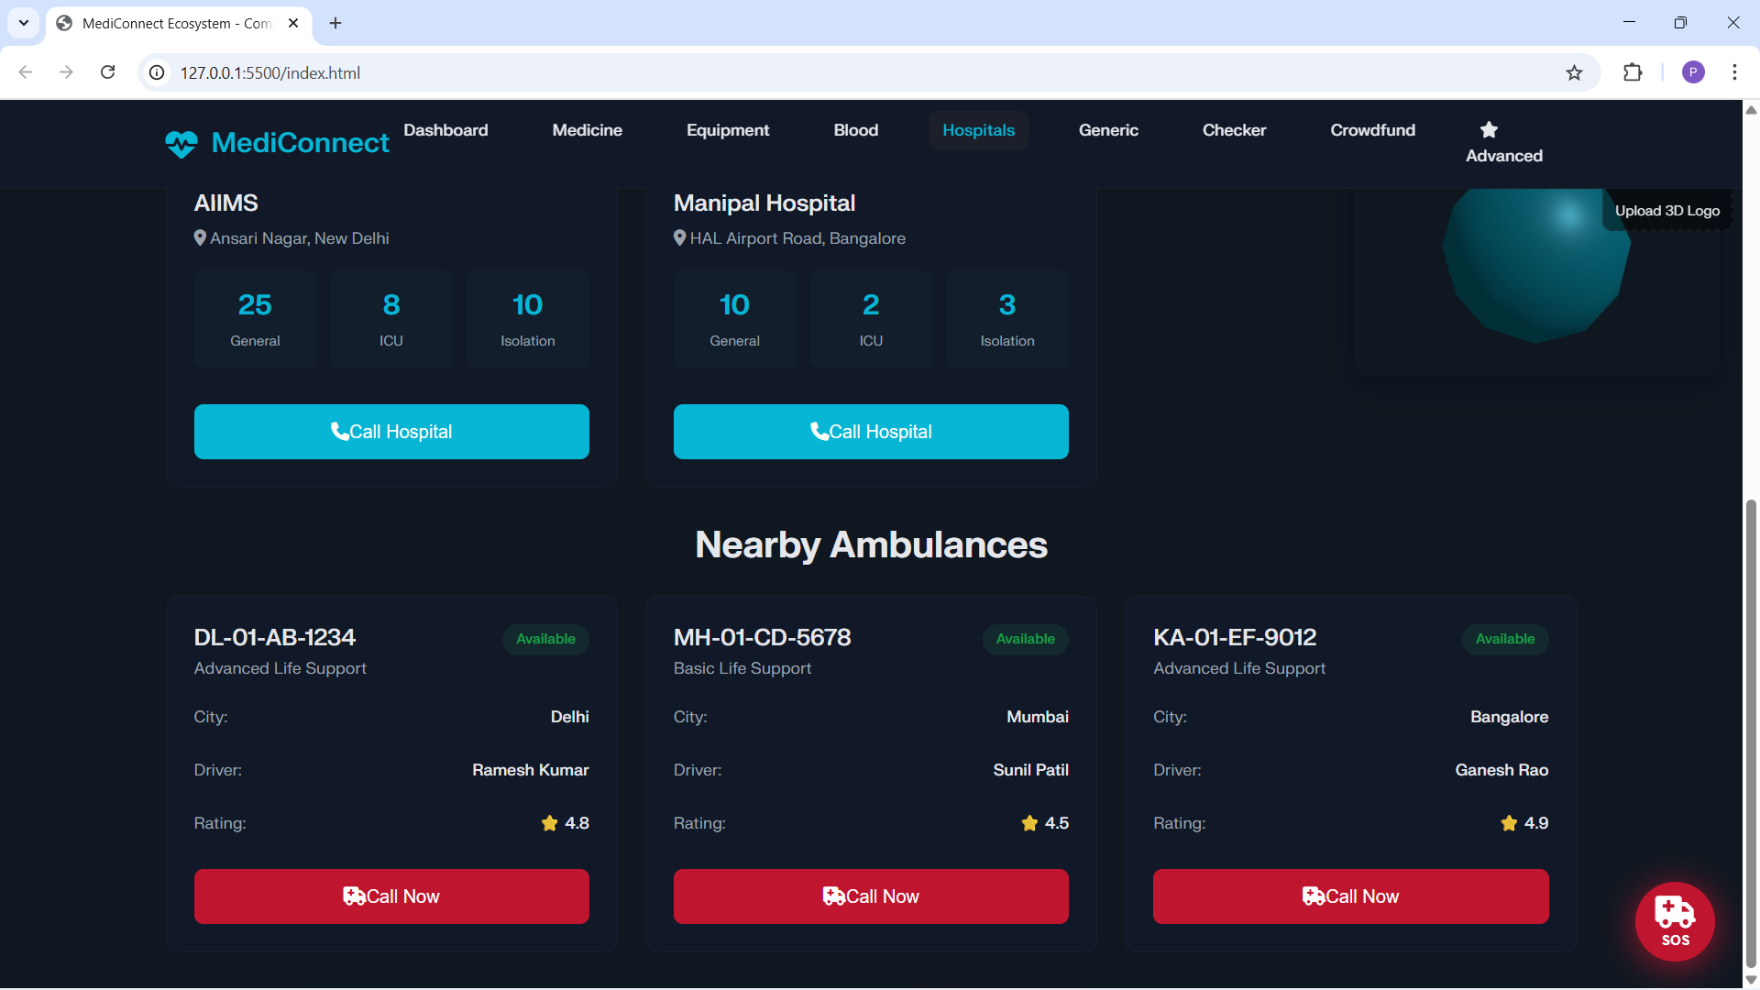The image size is (1760, 990).
Task: View site information icon in address bar
Action: 158,72
